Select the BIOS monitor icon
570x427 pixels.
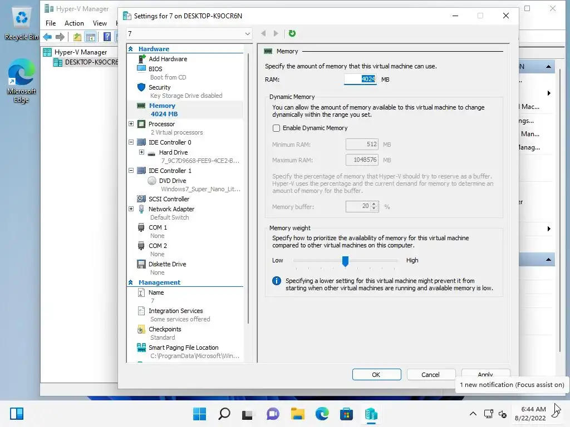141,68
